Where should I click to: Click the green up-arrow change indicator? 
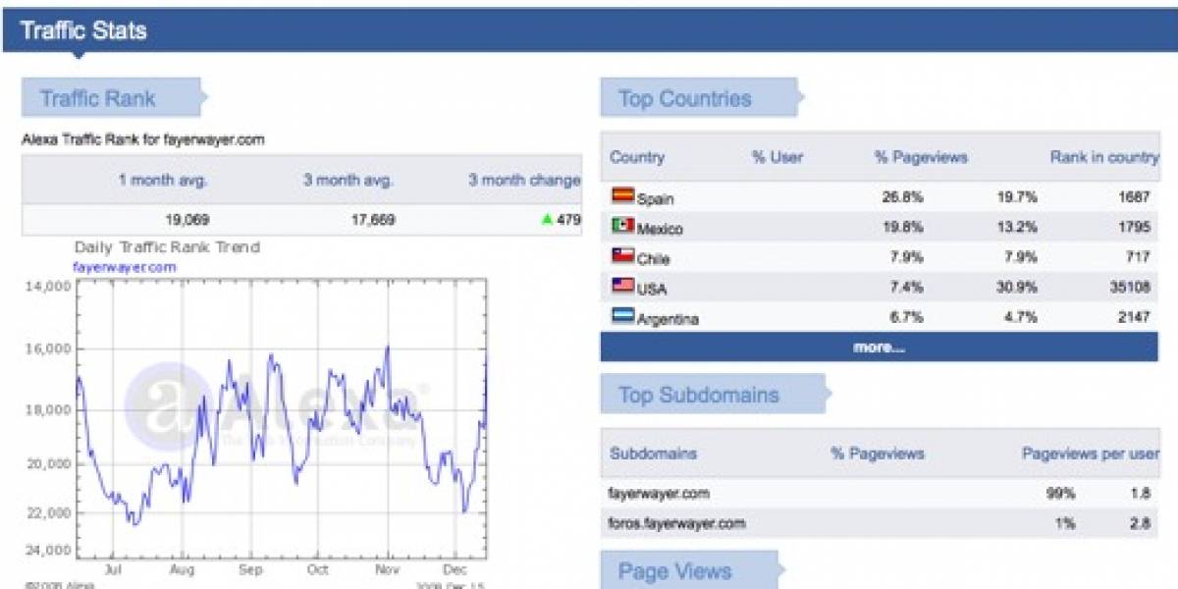[547, 220]
